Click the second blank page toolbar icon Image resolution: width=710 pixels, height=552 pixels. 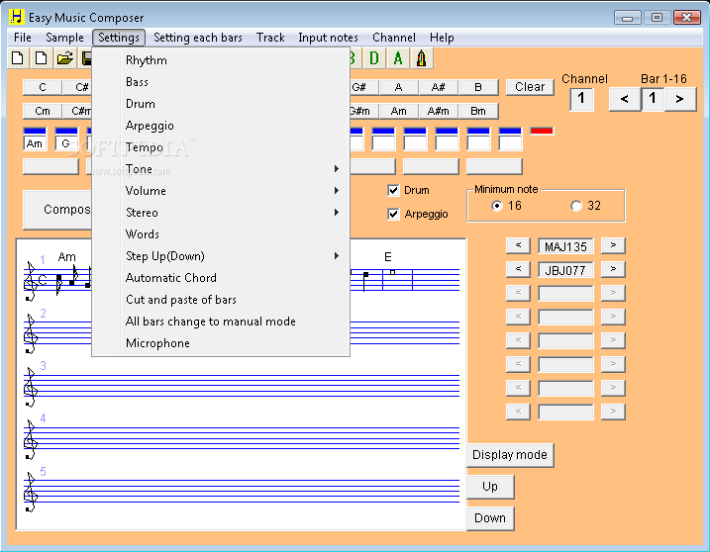(x=42, y=58)
